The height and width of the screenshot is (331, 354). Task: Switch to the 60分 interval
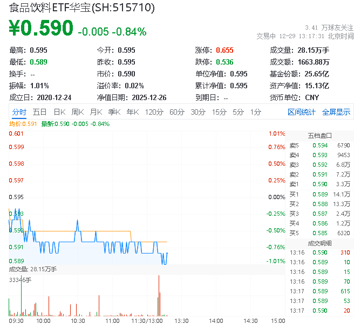176,112
